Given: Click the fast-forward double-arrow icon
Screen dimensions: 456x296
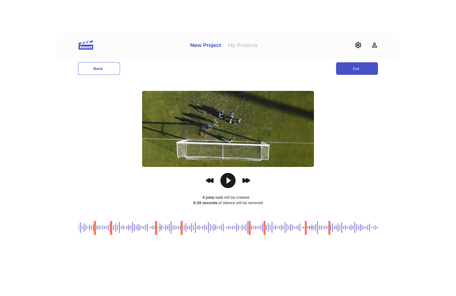Looking at the screenshot, I should (x=246, y=181).
